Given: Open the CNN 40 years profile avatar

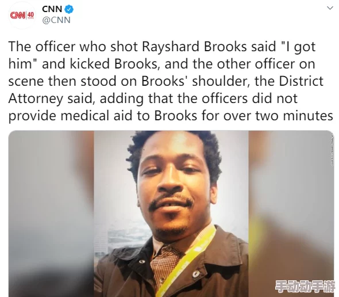Looking at the screenshot, I should pos(22,16).
